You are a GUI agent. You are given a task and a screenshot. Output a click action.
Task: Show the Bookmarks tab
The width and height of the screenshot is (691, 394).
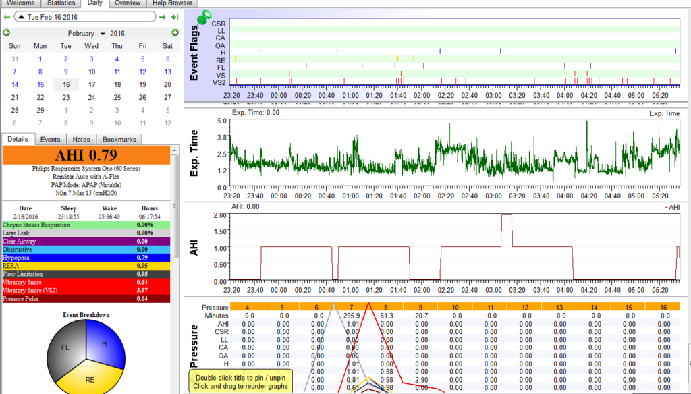click(x=119, y=140)
